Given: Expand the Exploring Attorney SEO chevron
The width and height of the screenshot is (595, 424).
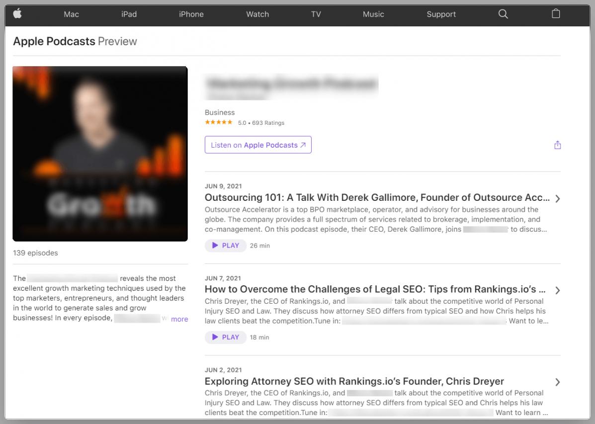Looking at the screenshot, I should pos(557,382).
